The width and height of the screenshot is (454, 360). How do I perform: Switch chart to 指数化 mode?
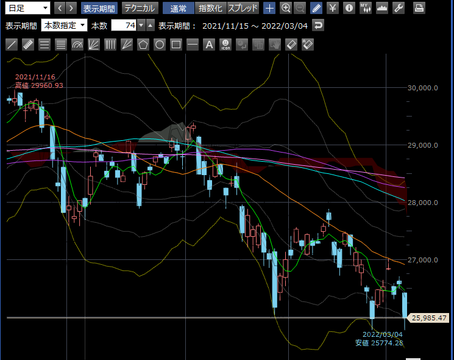[x=210, y=8]
